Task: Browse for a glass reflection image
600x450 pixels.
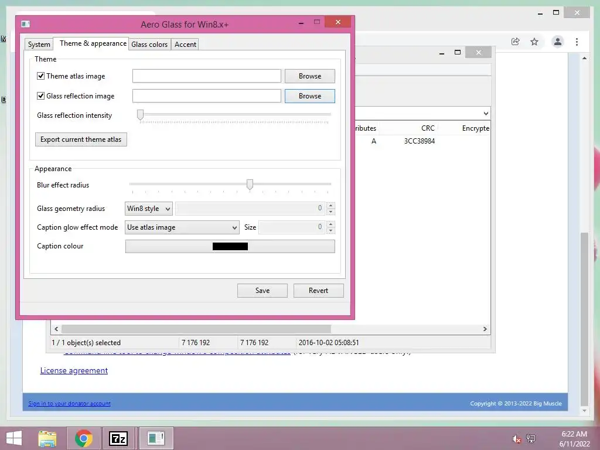Action: point(309,96)
